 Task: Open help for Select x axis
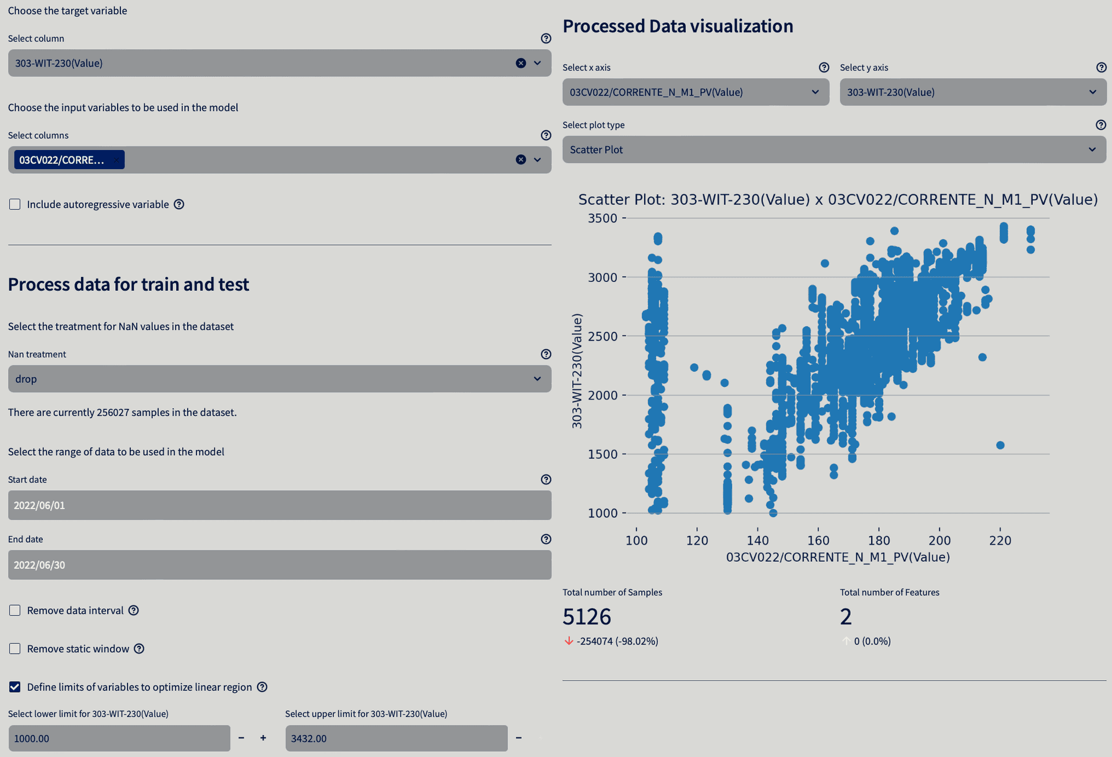pyautogui.click(x=824, y=67)
